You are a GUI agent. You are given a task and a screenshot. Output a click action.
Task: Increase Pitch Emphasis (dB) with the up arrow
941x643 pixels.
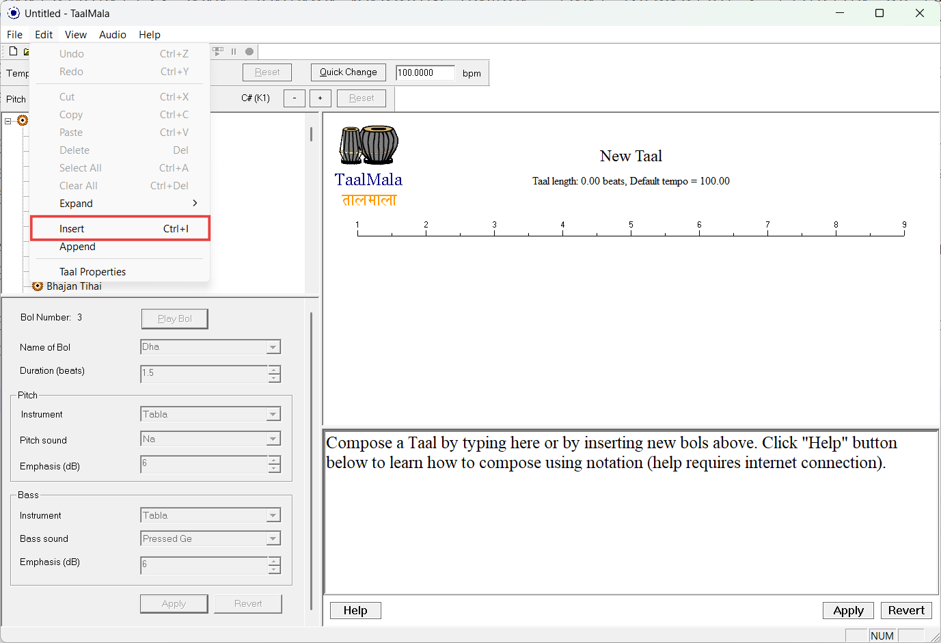click(x=274, y=460)
